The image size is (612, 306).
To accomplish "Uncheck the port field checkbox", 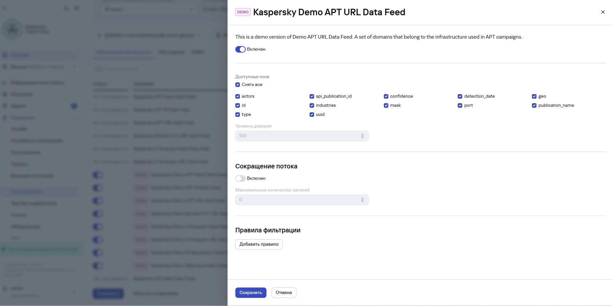I will (460, 105).
